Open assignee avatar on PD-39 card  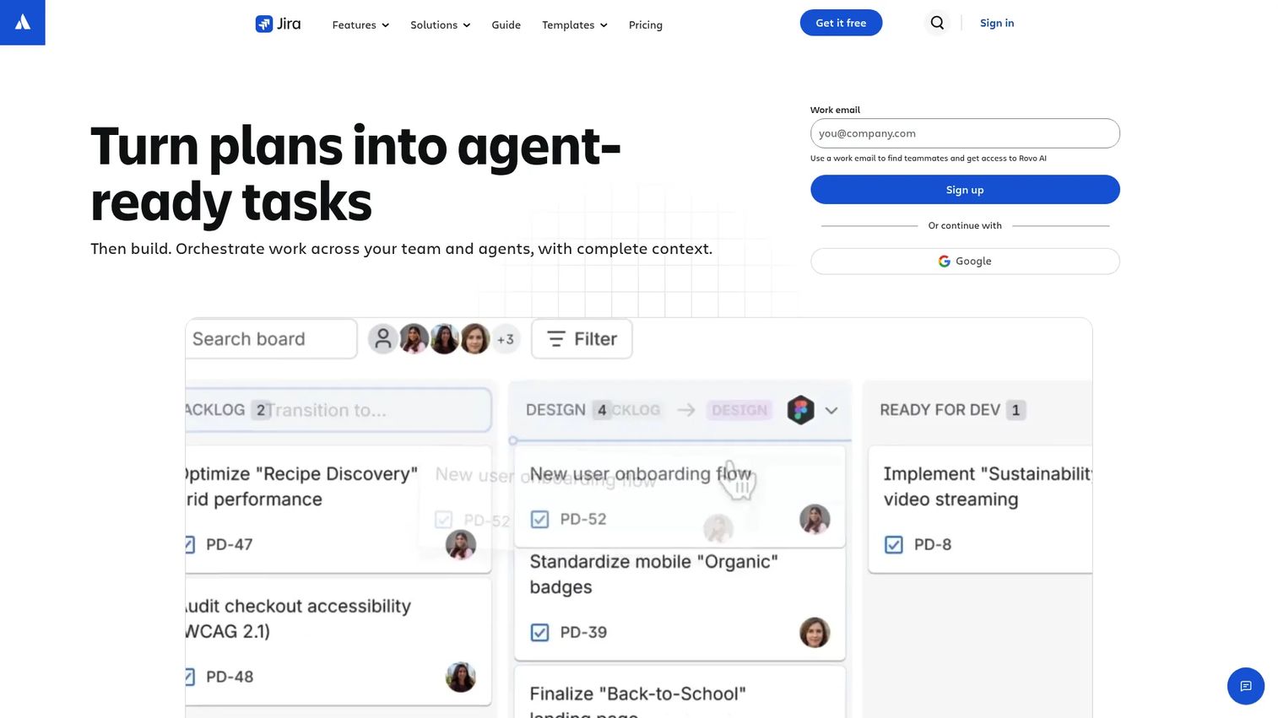point(815,632)
